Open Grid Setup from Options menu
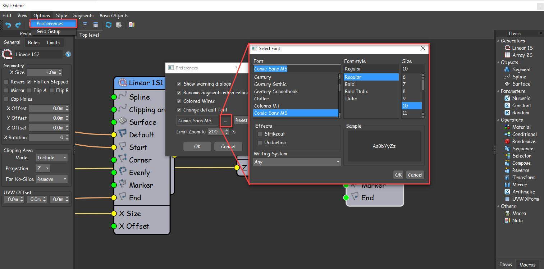The image size is (544, 269). [x=49, y=31]
